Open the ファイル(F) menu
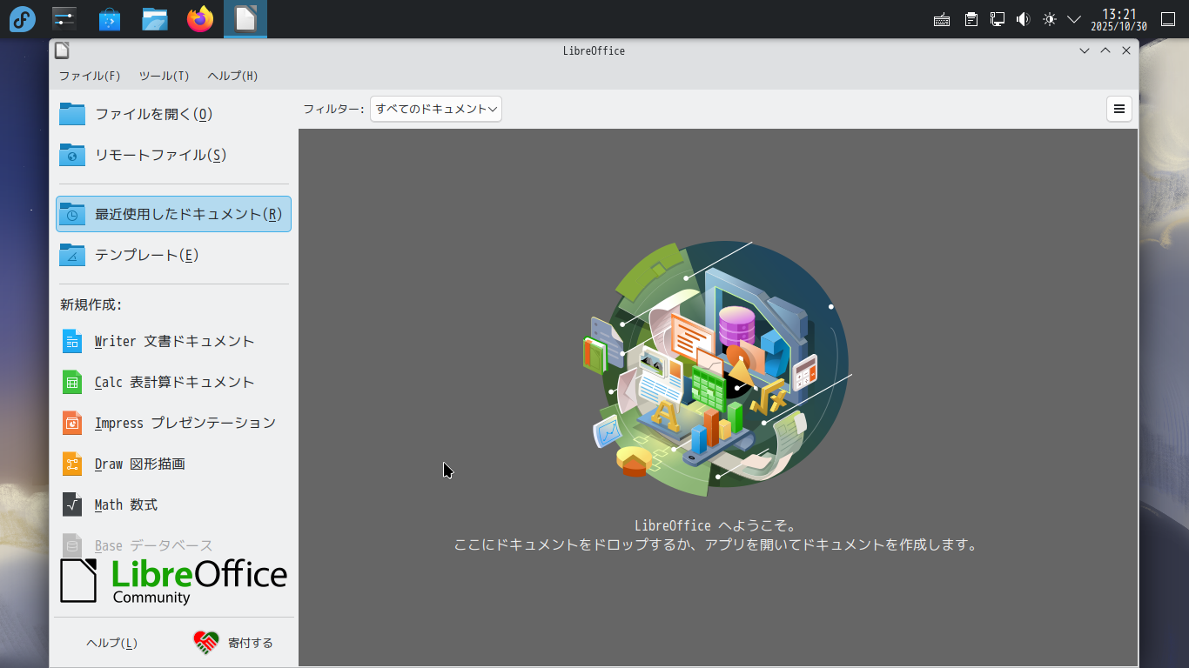The height and width of the screenshot is (668, 1189). point(90,76)
